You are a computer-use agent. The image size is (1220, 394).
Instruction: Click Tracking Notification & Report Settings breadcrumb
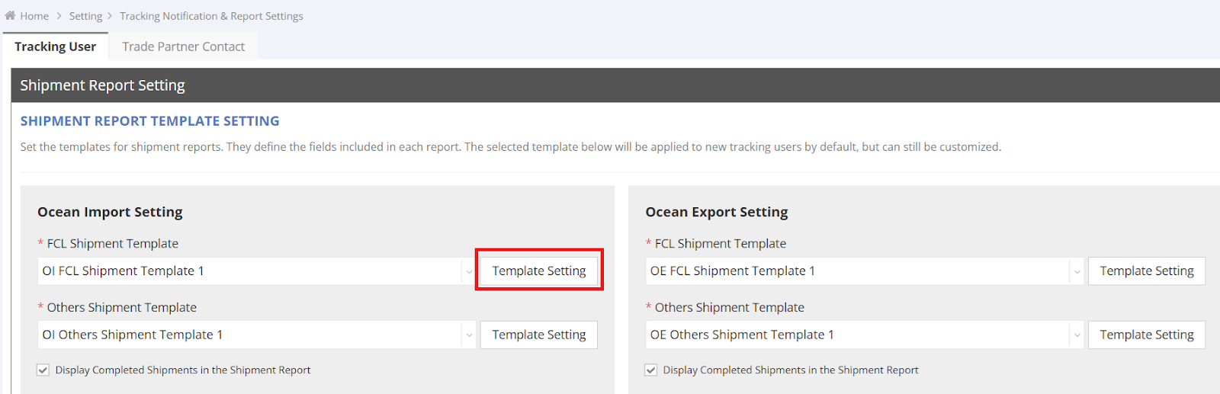[x=211, y=16]
